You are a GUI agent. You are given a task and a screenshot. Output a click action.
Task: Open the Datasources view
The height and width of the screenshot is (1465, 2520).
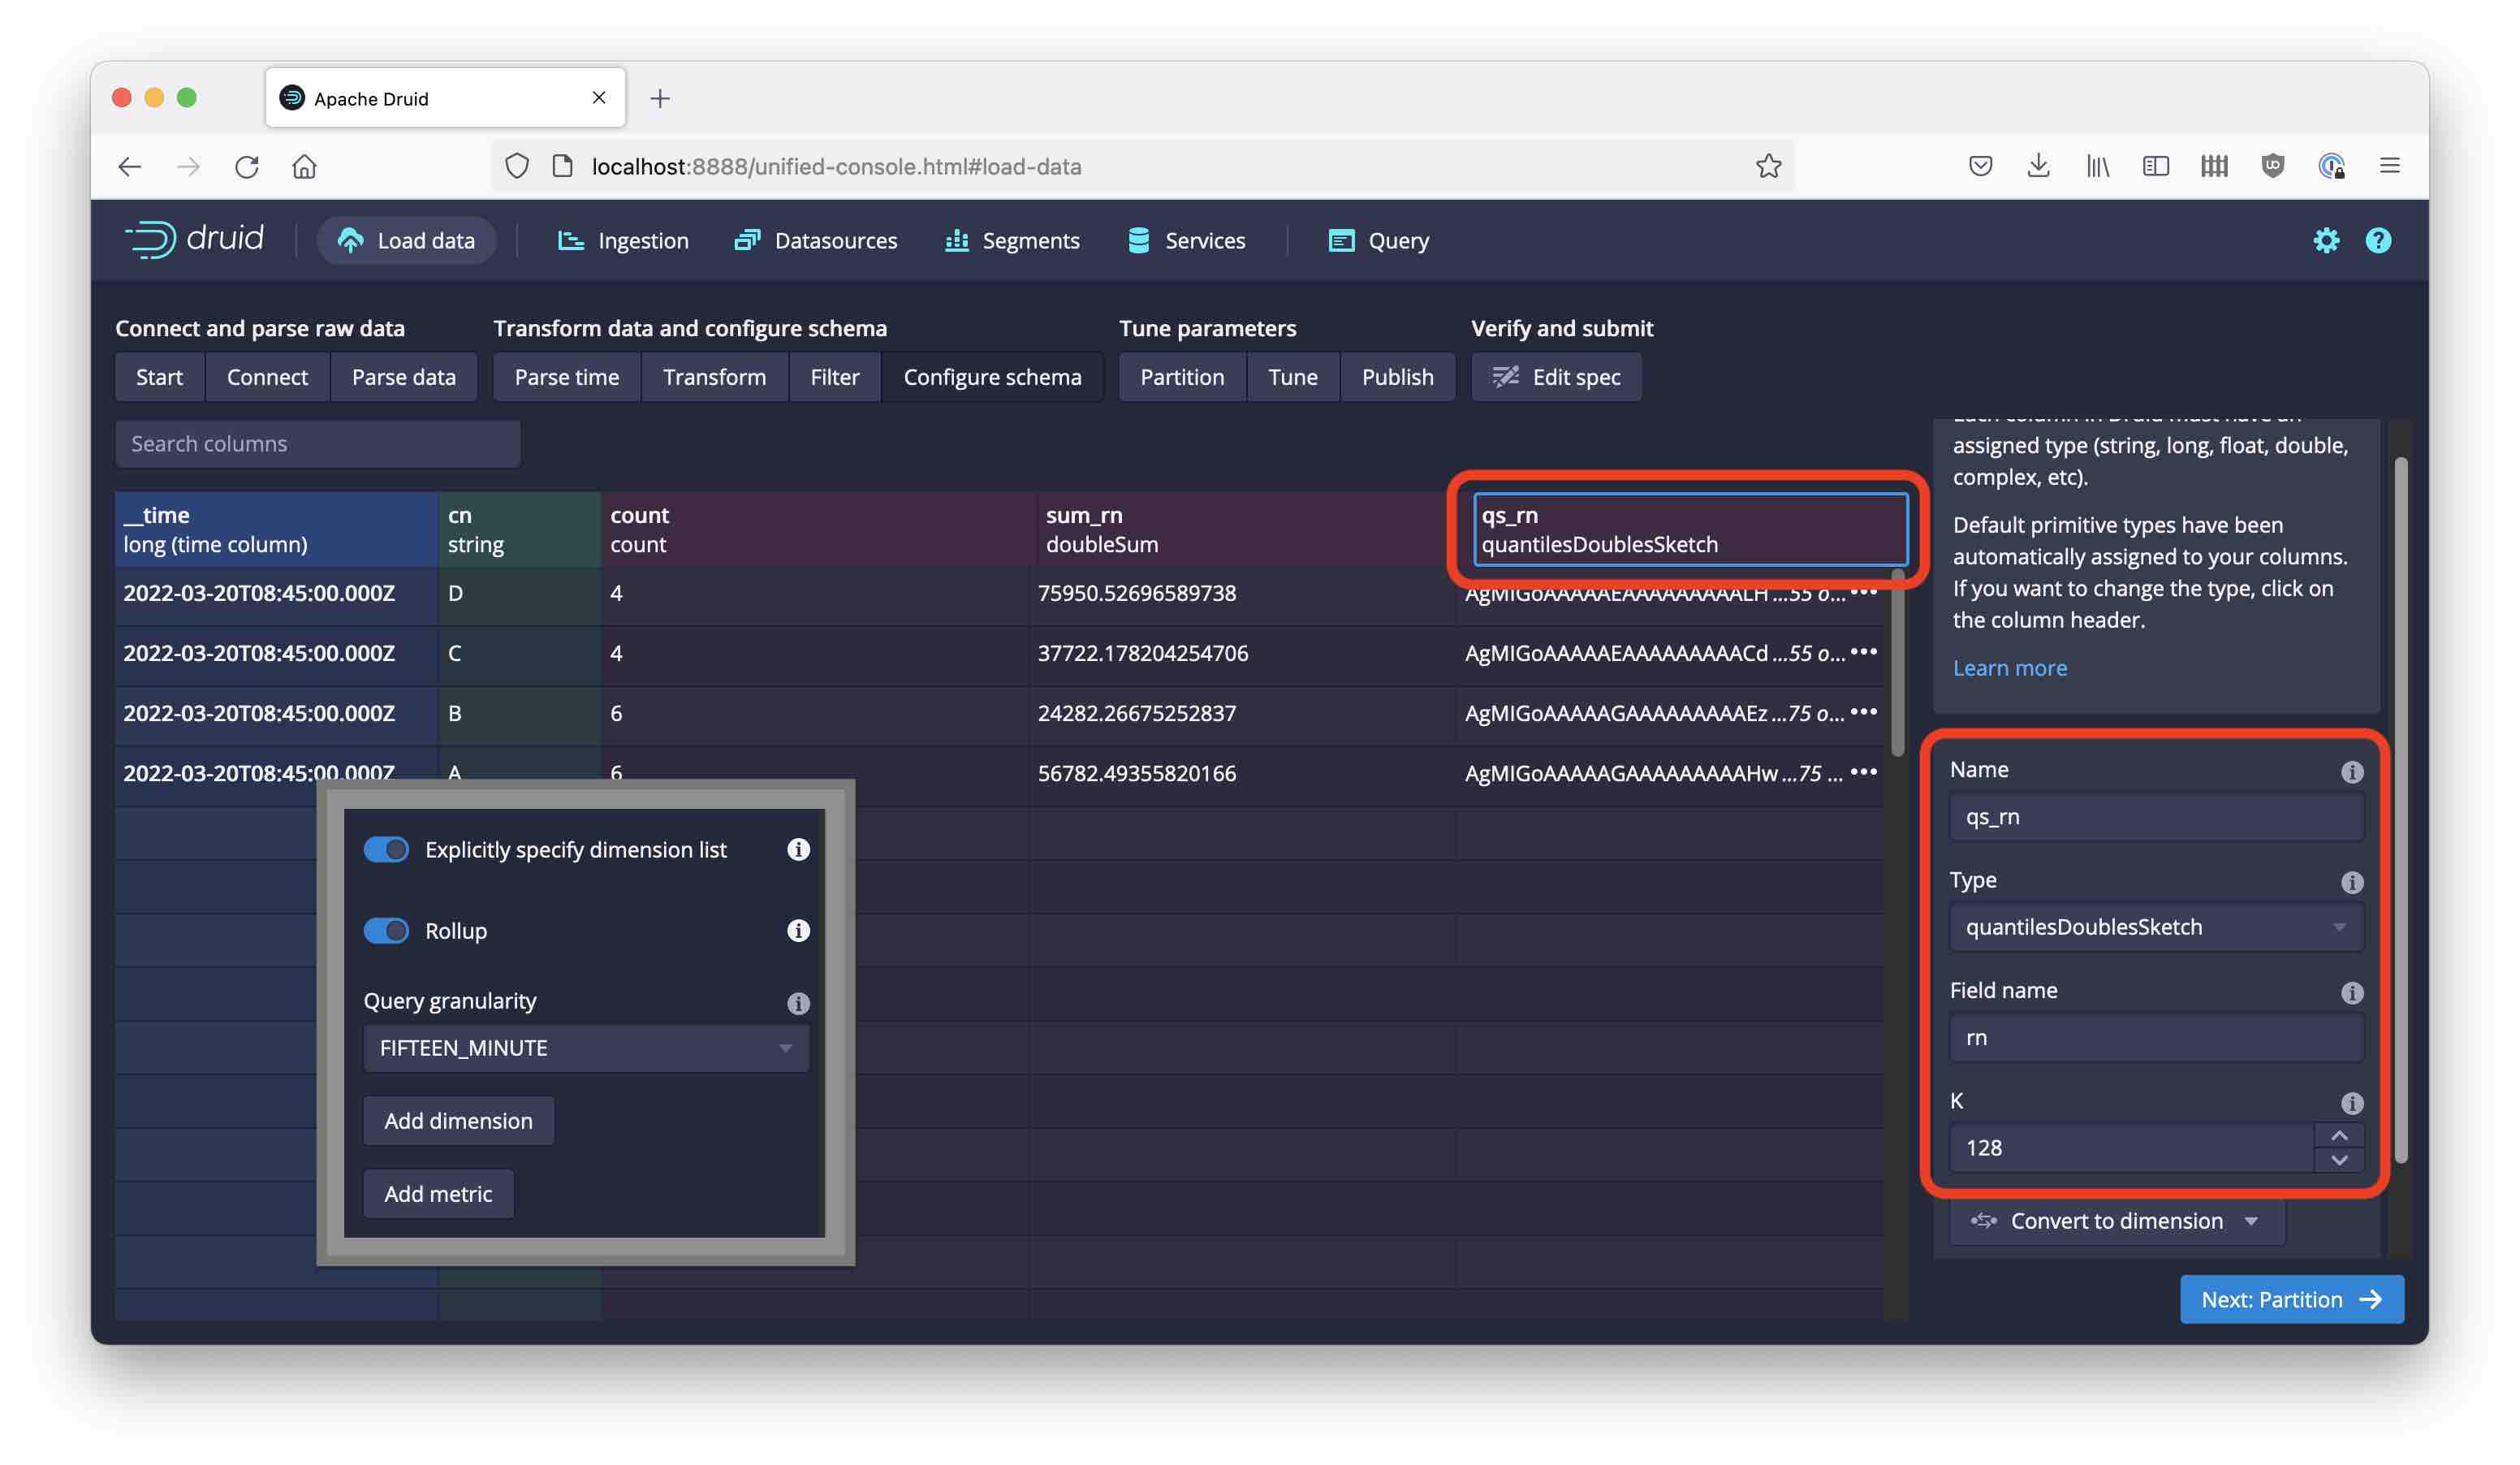pyautogui.click(x=816, y=240)
